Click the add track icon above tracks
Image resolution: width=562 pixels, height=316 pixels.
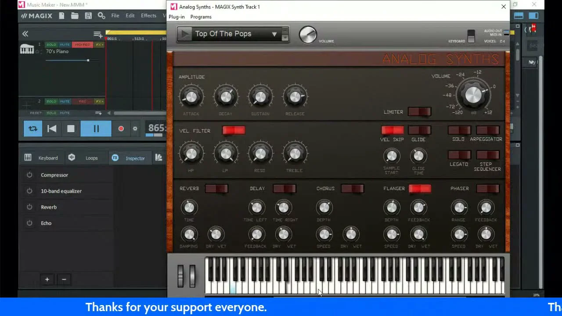(x=97, y=34)
